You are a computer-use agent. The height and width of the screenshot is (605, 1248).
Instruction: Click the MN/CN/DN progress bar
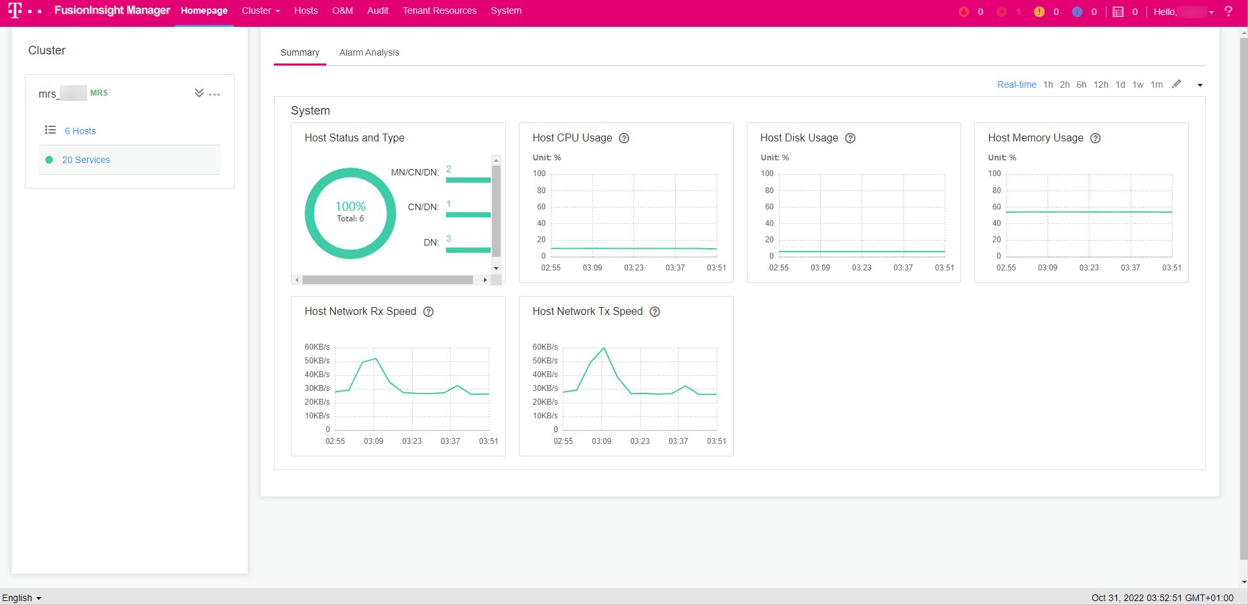(468, 179)
